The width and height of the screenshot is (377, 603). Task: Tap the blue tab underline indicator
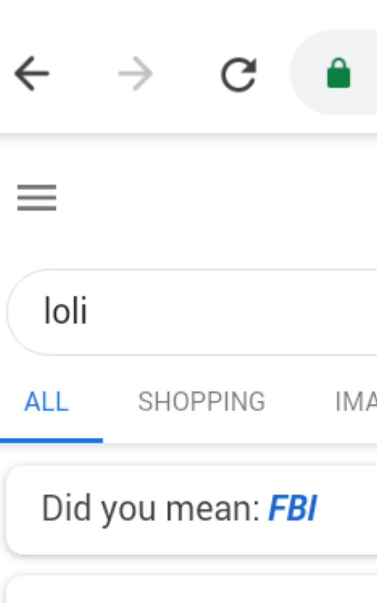point(52,440)
